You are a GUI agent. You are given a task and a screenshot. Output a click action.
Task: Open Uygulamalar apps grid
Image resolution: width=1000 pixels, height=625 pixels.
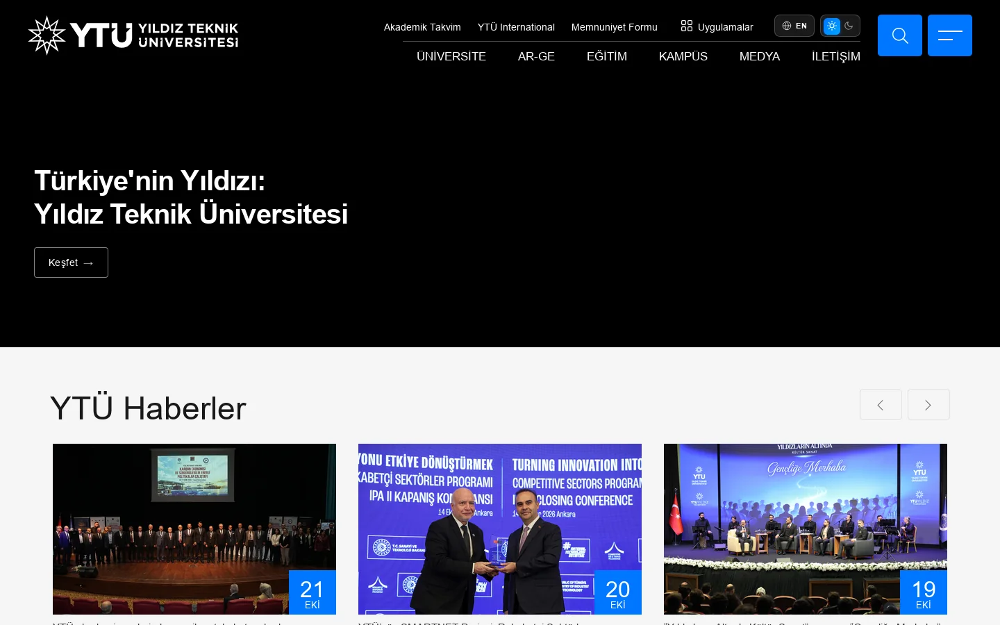[717, 26]
